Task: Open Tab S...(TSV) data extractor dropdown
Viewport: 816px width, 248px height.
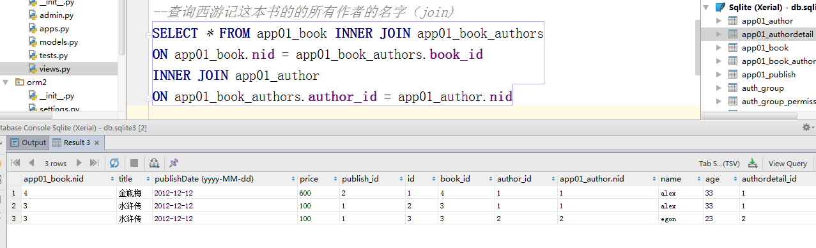Action: pos(719,164)
